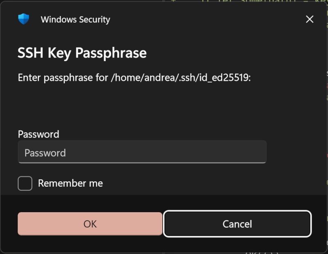Focus the Password input field

pyautogui.click(x=142, y=152)
